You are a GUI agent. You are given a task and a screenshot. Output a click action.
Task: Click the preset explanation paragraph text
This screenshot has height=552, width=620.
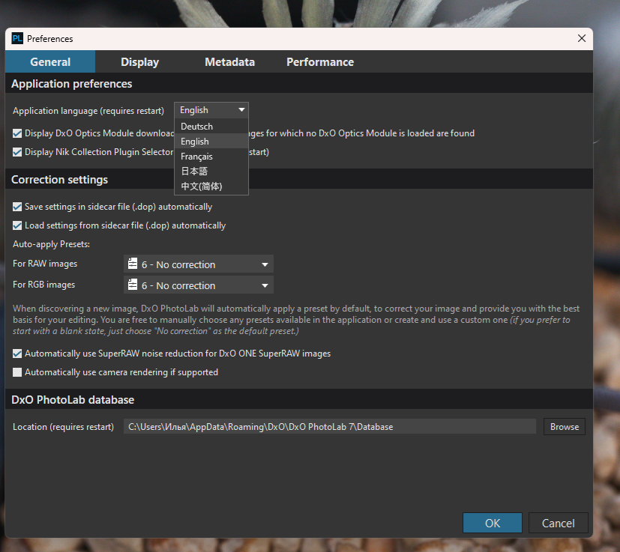(x=296, y=320)
